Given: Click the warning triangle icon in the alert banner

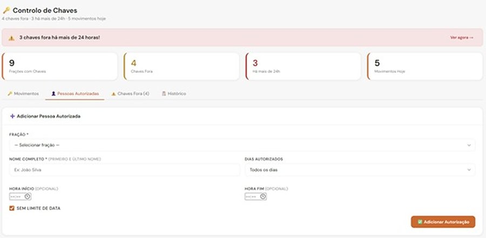Looking at the screenshot, I should 11,38.
